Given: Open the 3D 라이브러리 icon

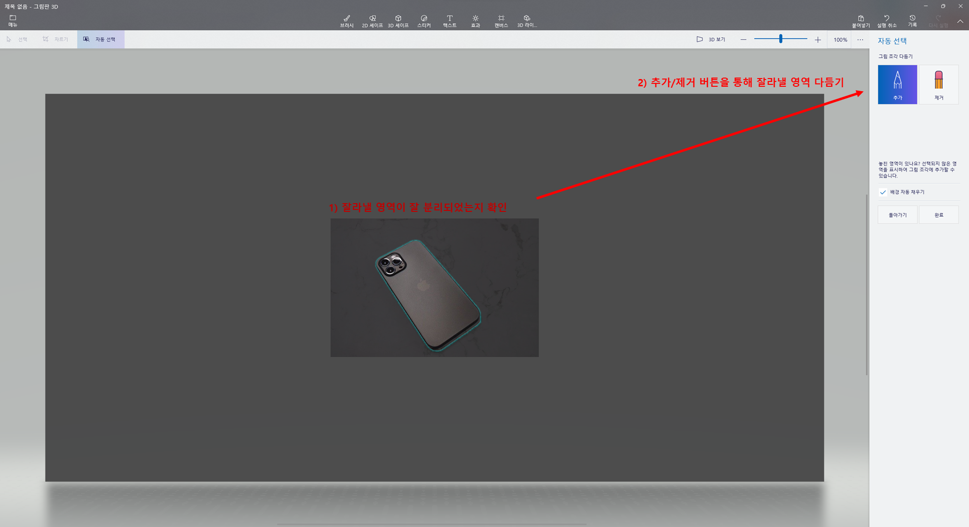Looking at the screenshot, I should pyautogui.click(x=527, y=21).
